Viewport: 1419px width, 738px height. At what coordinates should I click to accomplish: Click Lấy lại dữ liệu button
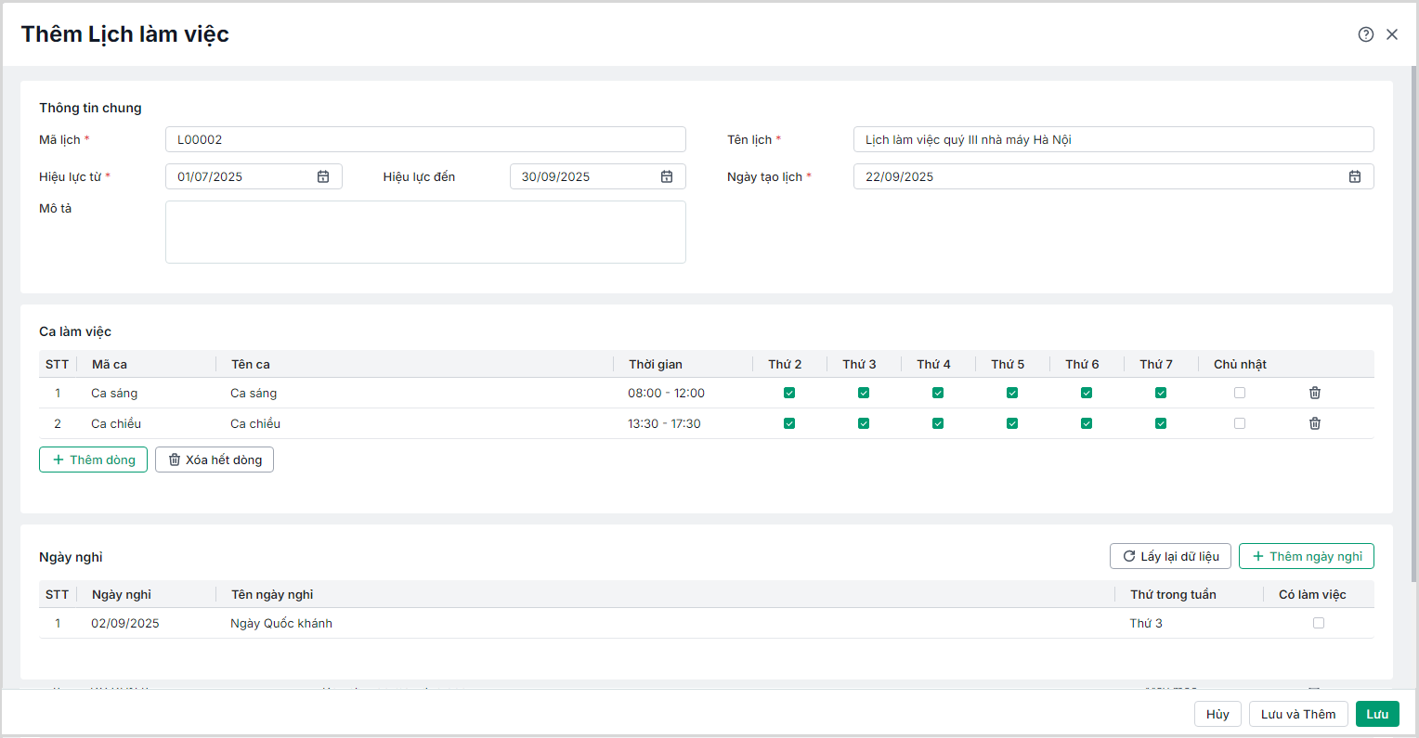click(1170, 556)
